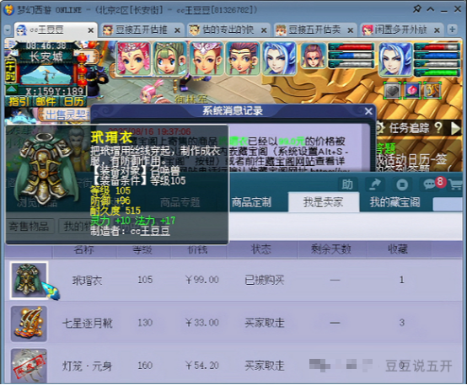The height and width of the screenshot is (385, 467).
Task: Select the 七星逐月靴 boots thumbnail
Action: (29, 324)
